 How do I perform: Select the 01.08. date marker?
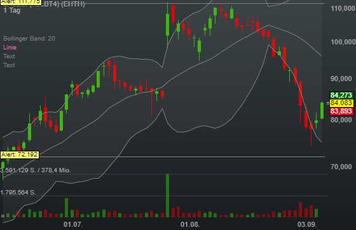click(x=190, y=224)
